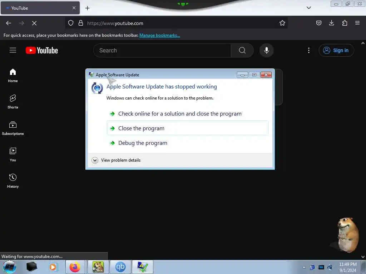Open a new browser tab
Image resolution: width=366 pixels, height=274 pixels.
click(87, 8)
